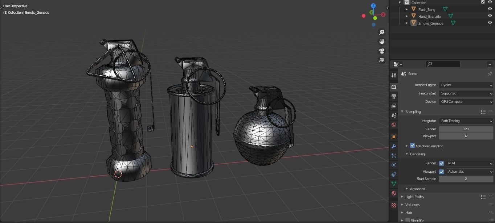Click the pin icon beside Scene
Screen dimensions: 495x223
click(x=490, y=74)
